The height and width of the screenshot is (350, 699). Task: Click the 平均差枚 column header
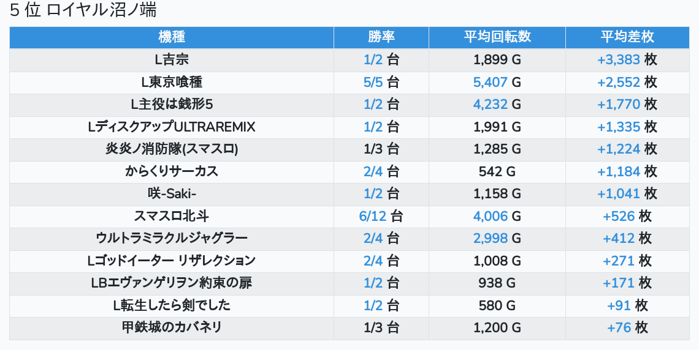[x=627, y=37]
